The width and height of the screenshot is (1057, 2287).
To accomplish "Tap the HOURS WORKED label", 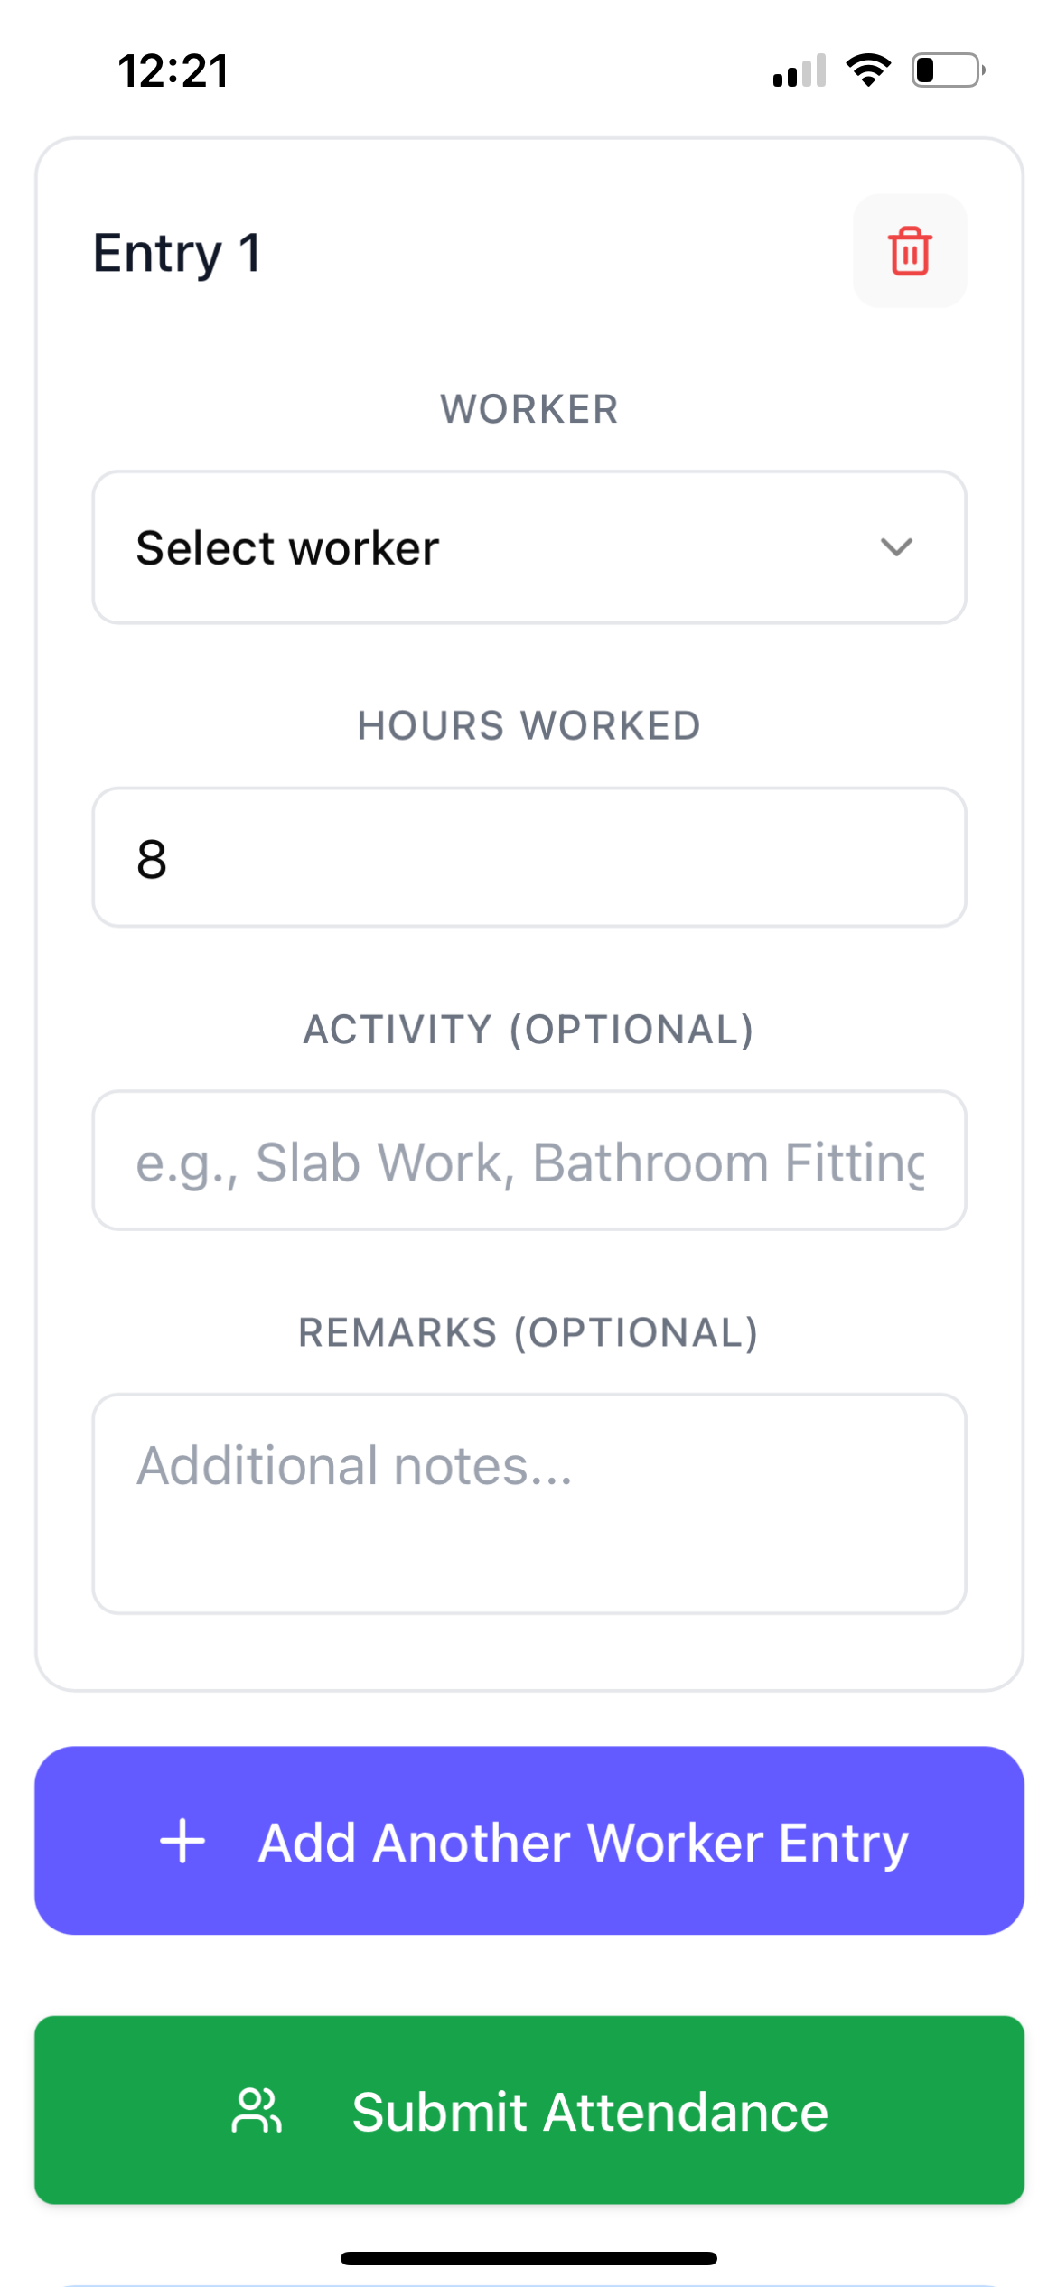I will pos(528,725).
